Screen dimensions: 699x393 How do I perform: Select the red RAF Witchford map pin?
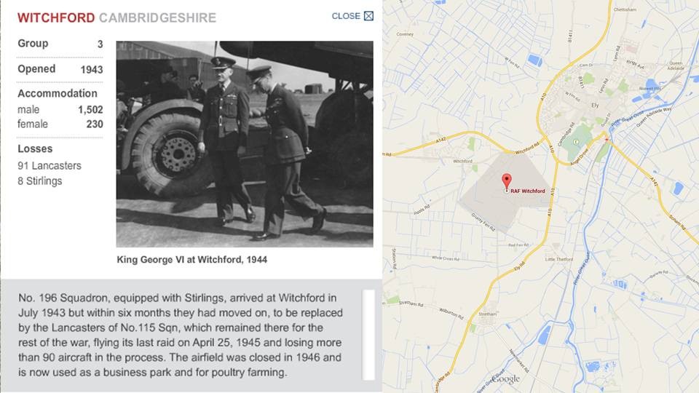pos(507,182)
